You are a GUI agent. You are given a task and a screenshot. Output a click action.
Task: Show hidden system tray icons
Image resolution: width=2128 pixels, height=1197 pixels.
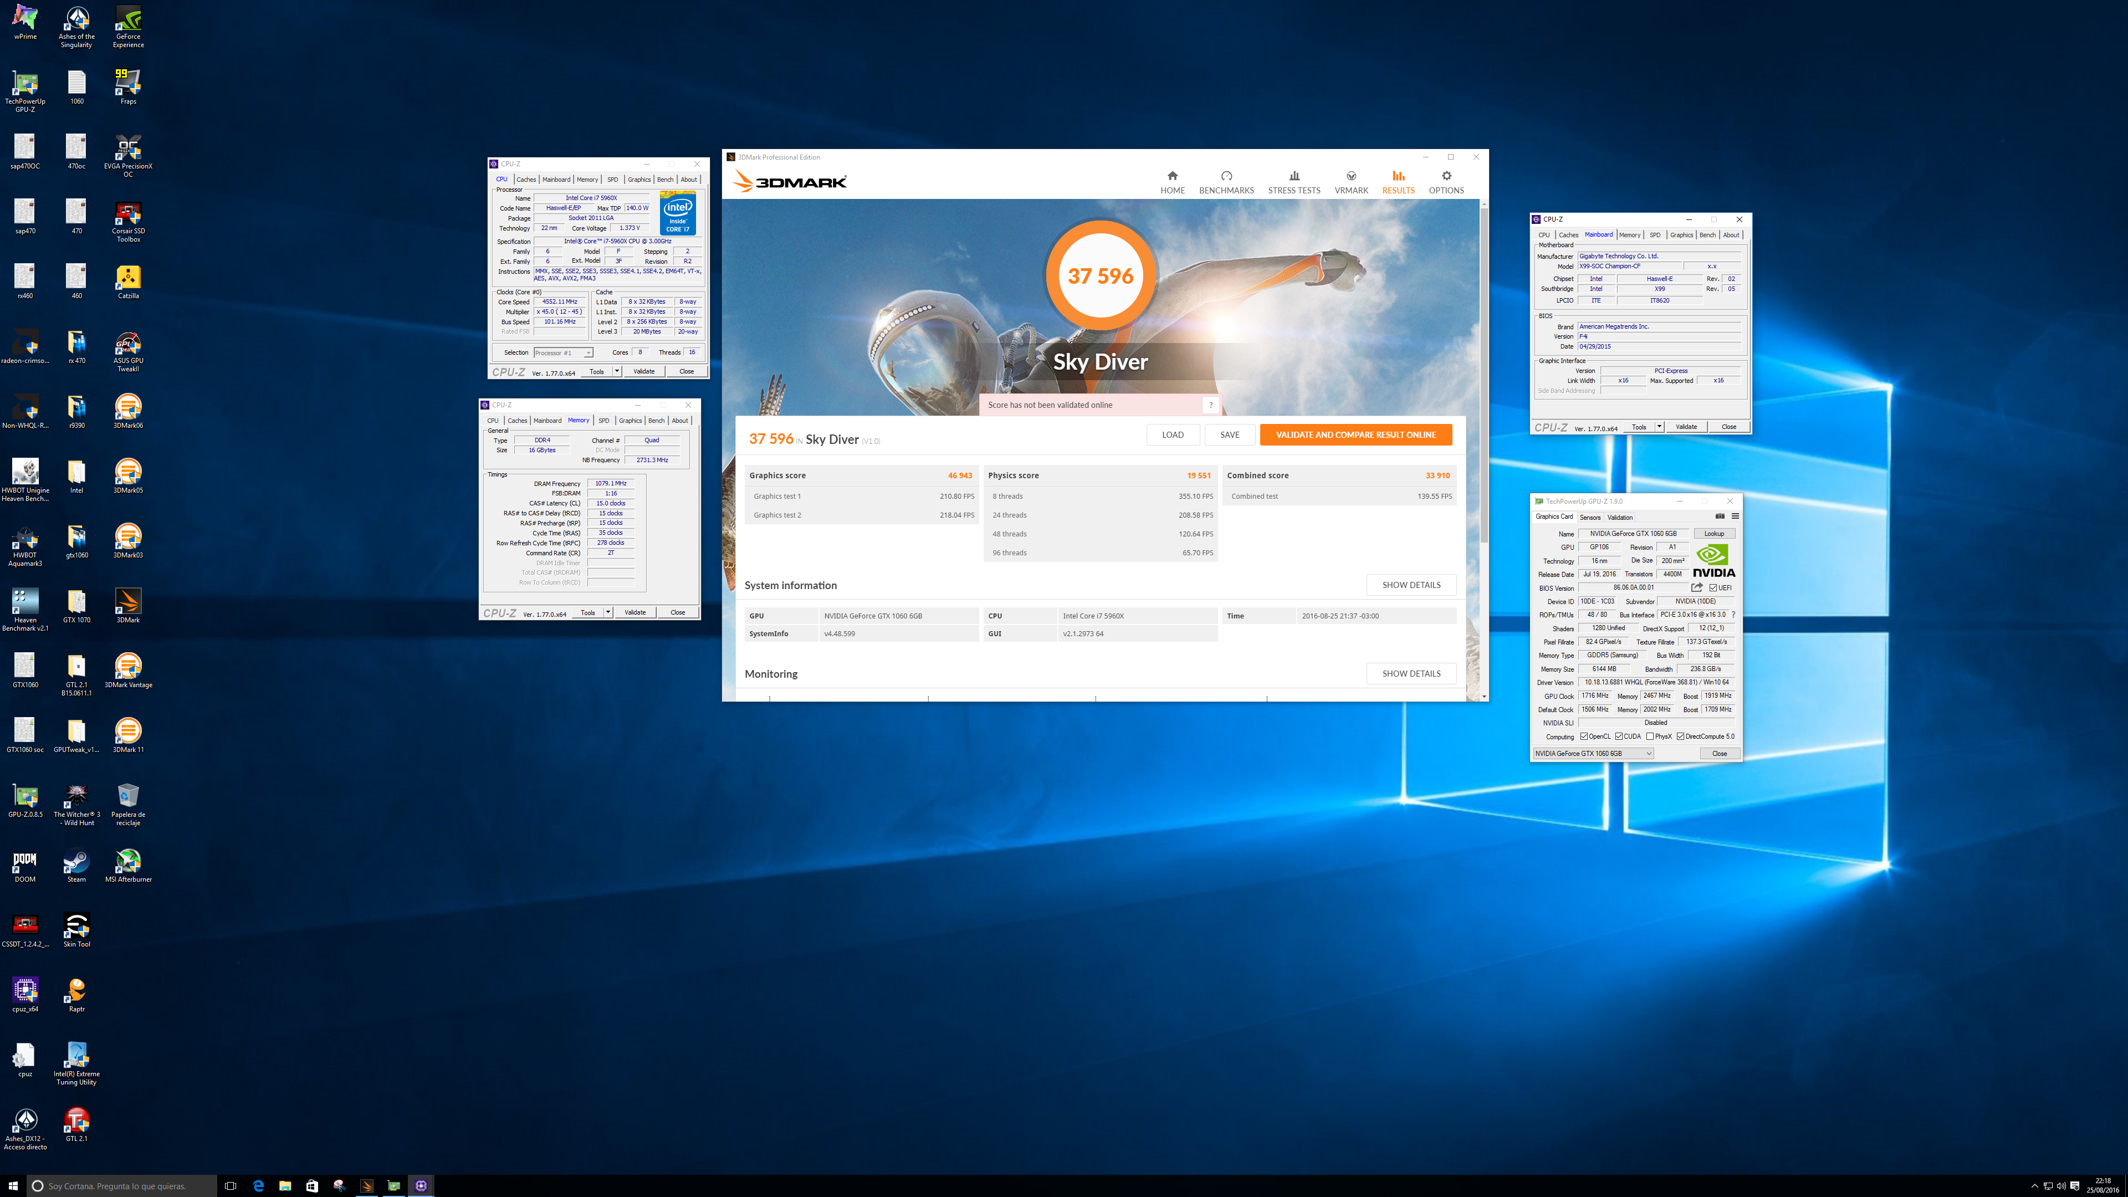(x=2034, y=1185)
